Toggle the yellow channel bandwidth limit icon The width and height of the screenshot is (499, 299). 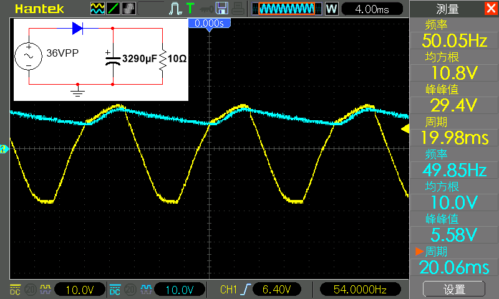(x=30, y=290)
